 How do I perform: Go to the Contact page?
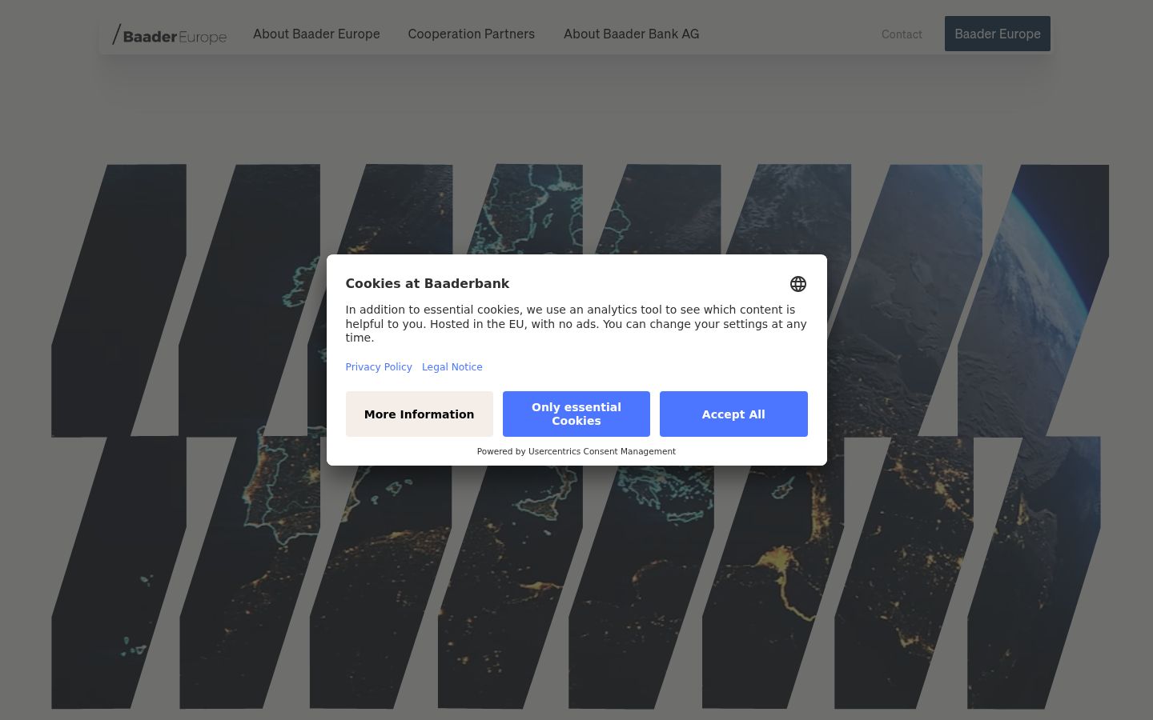[x=902, y=34]
